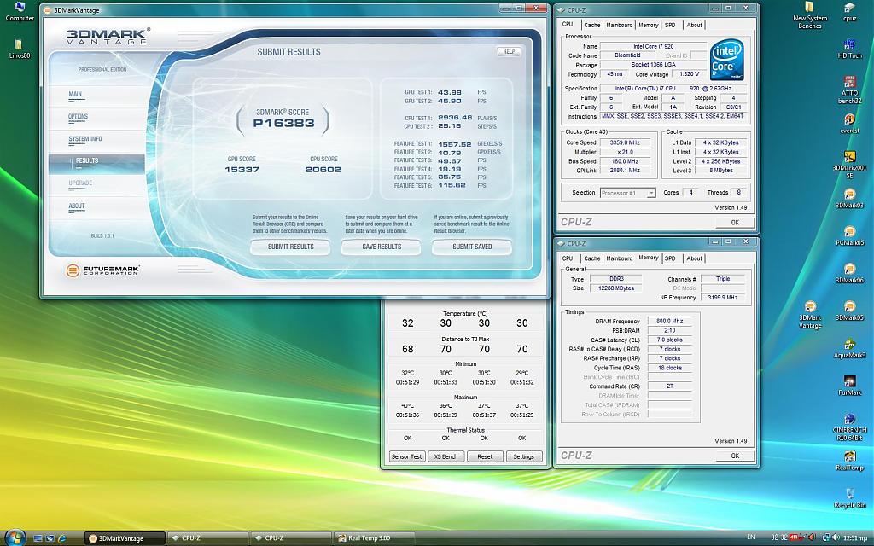This screenshot has width=874, height=546.
Task: Click Sensor Test in Real Temp
Action: coord(406,456)
